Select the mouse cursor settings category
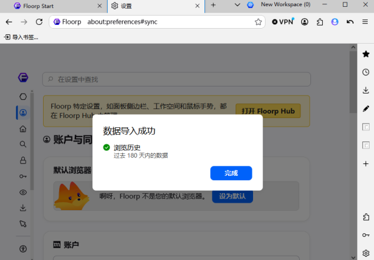374x260 pixels. click(23, 224)
